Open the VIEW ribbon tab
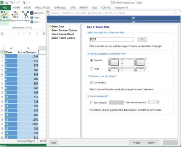This screenshot has width=181, height=147. pos(94,8)
